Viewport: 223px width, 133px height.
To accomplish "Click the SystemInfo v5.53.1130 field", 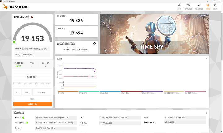I will pos(185,122).
